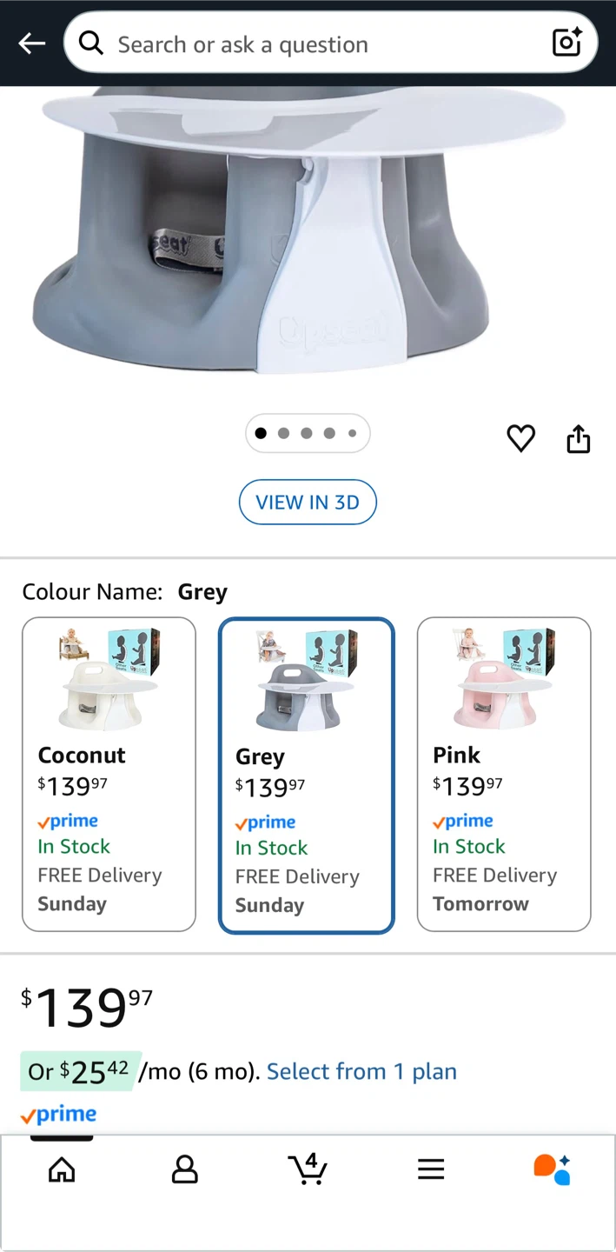
Task: Tap the share icon
Action: [579, 439]
